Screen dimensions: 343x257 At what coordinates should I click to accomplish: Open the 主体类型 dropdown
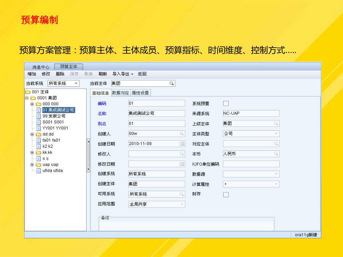click(x=276, y=134)
